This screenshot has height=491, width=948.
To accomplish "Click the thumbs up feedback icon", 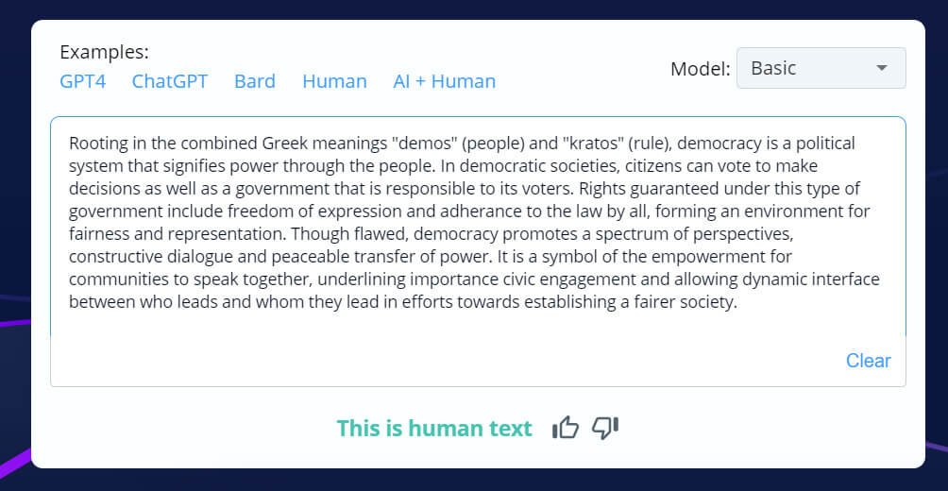I will 565,428.
